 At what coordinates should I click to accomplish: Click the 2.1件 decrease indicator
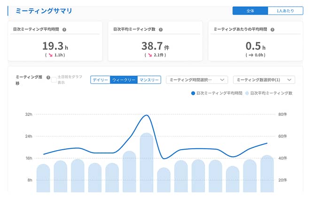point(155,55)
